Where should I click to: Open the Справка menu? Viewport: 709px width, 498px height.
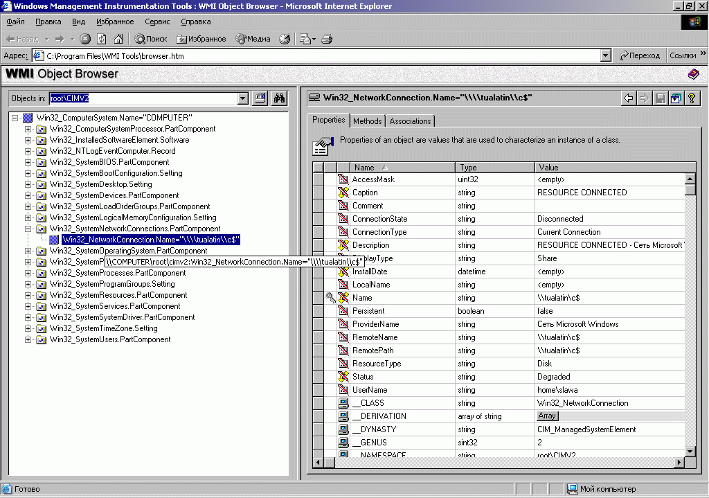[196, 21]
